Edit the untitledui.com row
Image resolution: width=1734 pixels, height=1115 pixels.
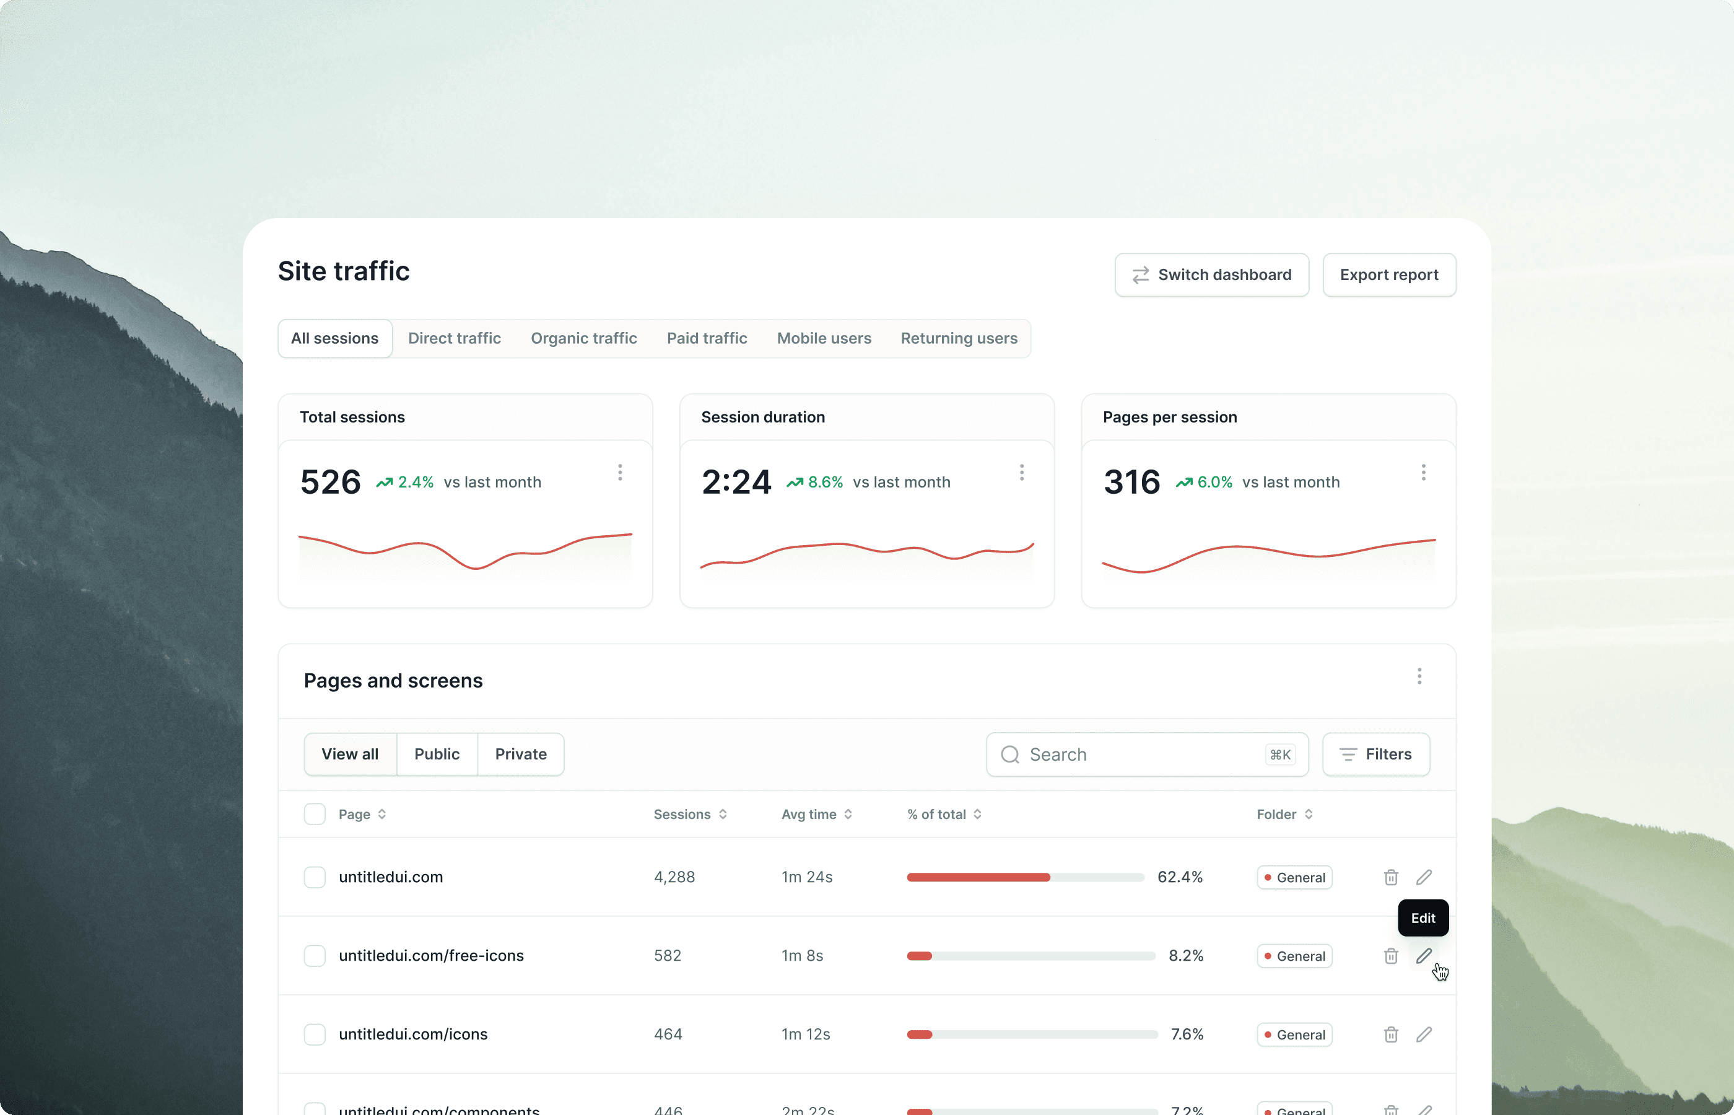(x=1424, y=877)
